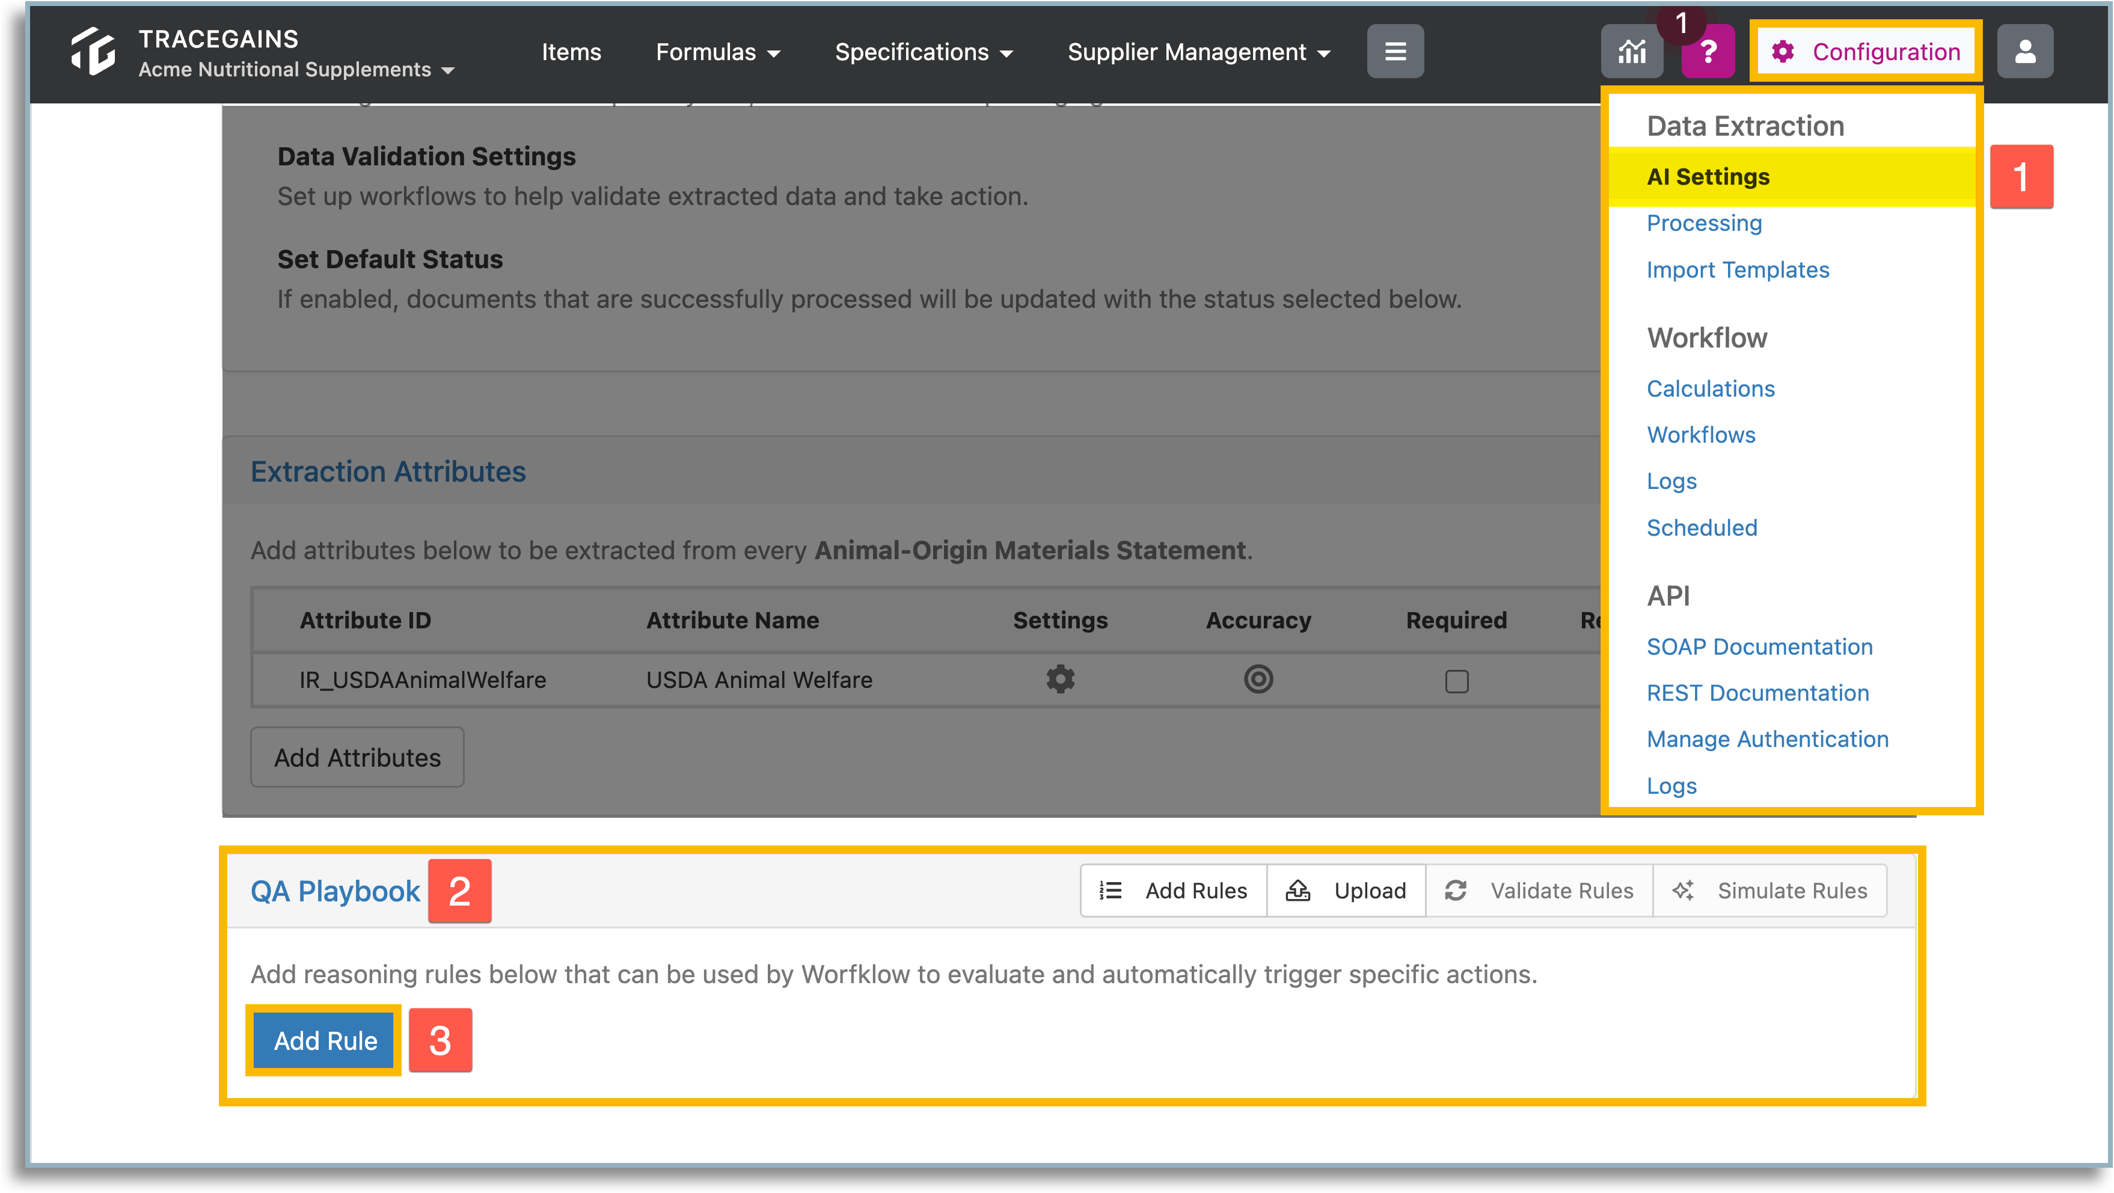Open the user profile icon
2114x1193 pixels.
tap(2024, 52)
